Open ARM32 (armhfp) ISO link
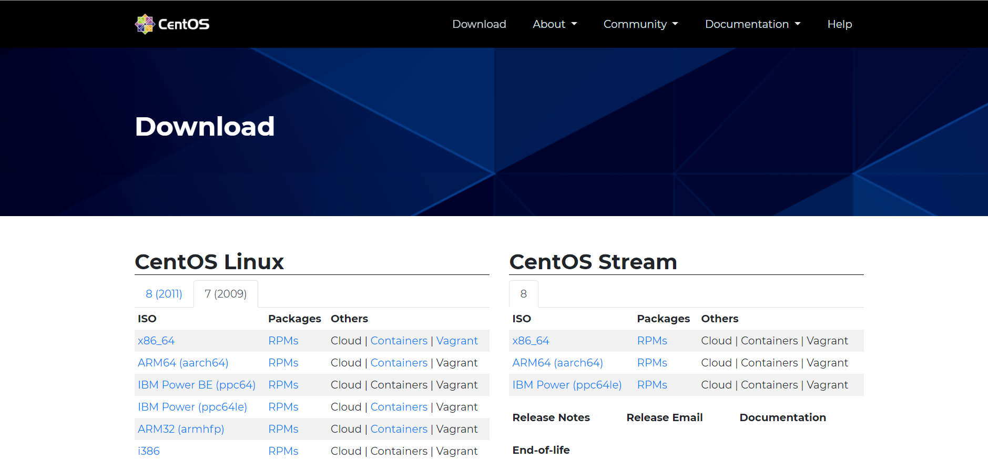988x459 pixels. click(x=181, y=429)
